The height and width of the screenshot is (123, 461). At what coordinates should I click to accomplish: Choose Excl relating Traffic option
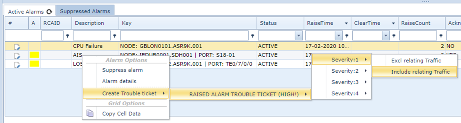pyautogui.click(x=416, y=60)
